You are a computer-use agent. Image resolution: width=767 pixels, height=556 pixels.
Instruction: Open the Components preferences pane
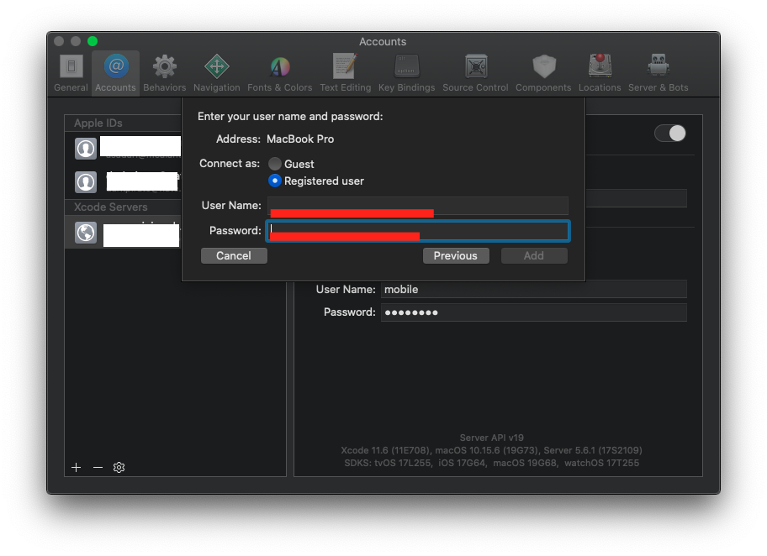(543, 73)
